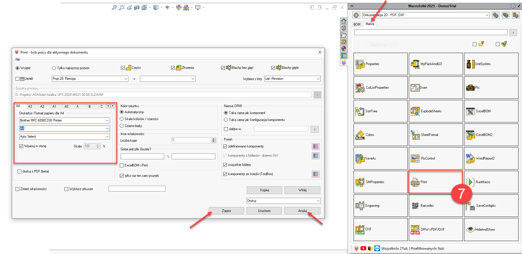Click the Print macro tile
Image resolution: width=522 pixels, height=254 pixels.
click(x=436, y=182)
